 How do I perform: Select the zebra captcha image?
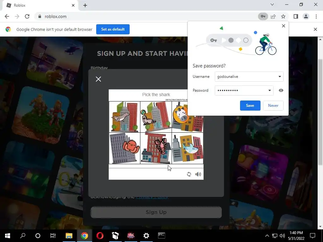pyautogui.click(x=187, y=117)
